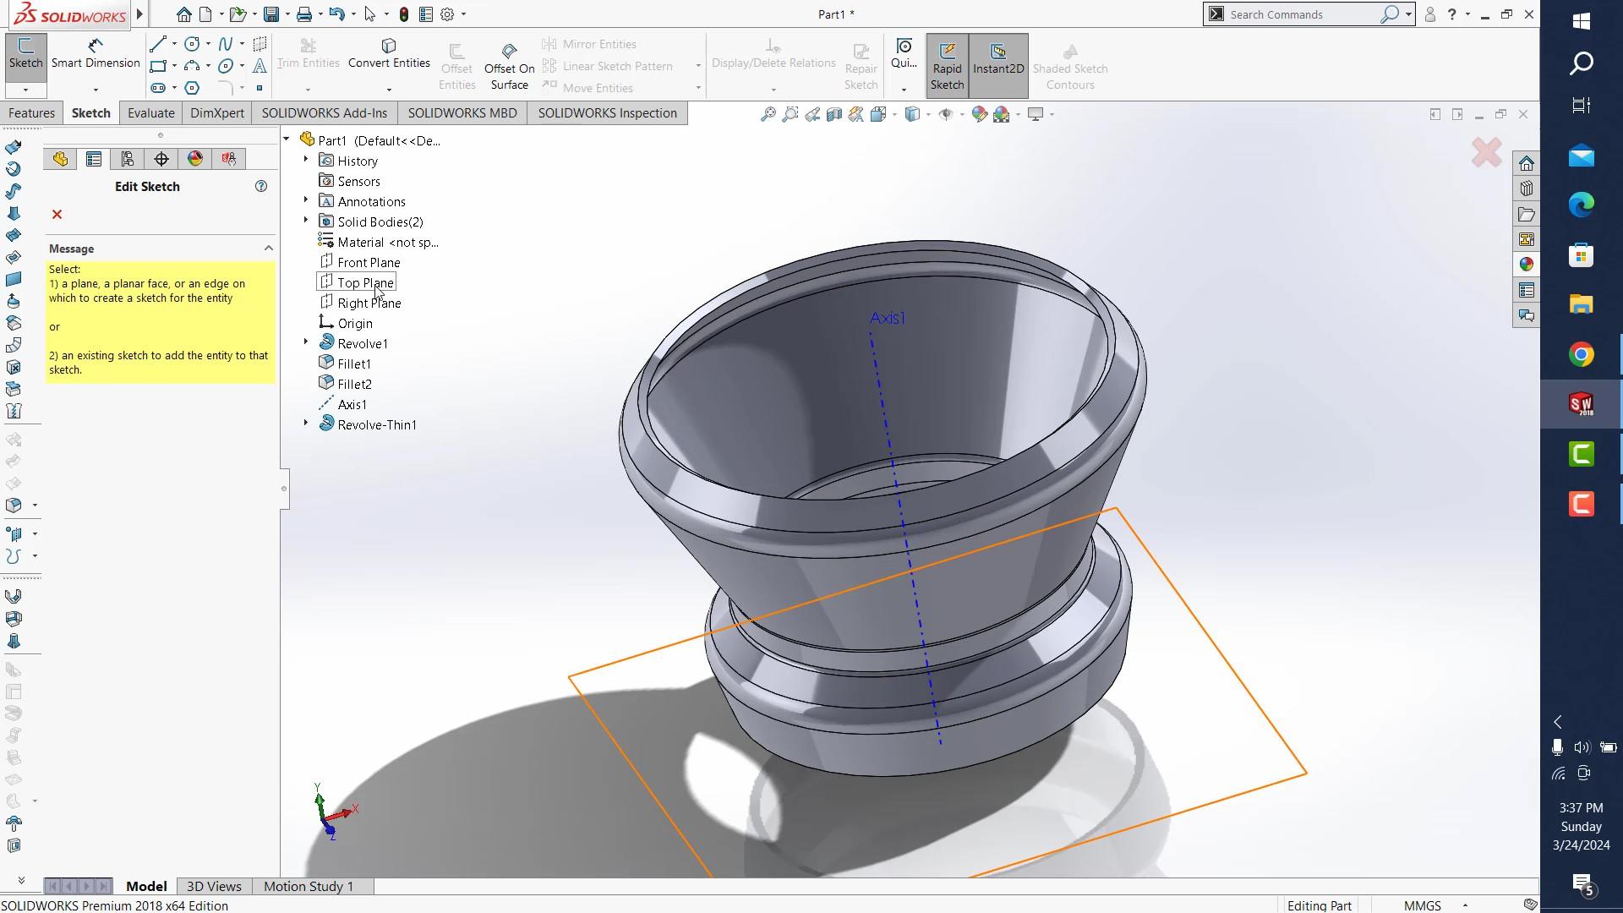Open the Edit Appearance icon

pyautogui.click(x=979, y=114)
